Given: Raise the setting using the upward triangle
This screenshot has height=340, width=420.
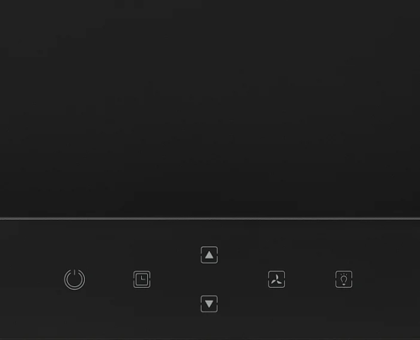Looking at the screenshot, I should (x=209, y=254).
